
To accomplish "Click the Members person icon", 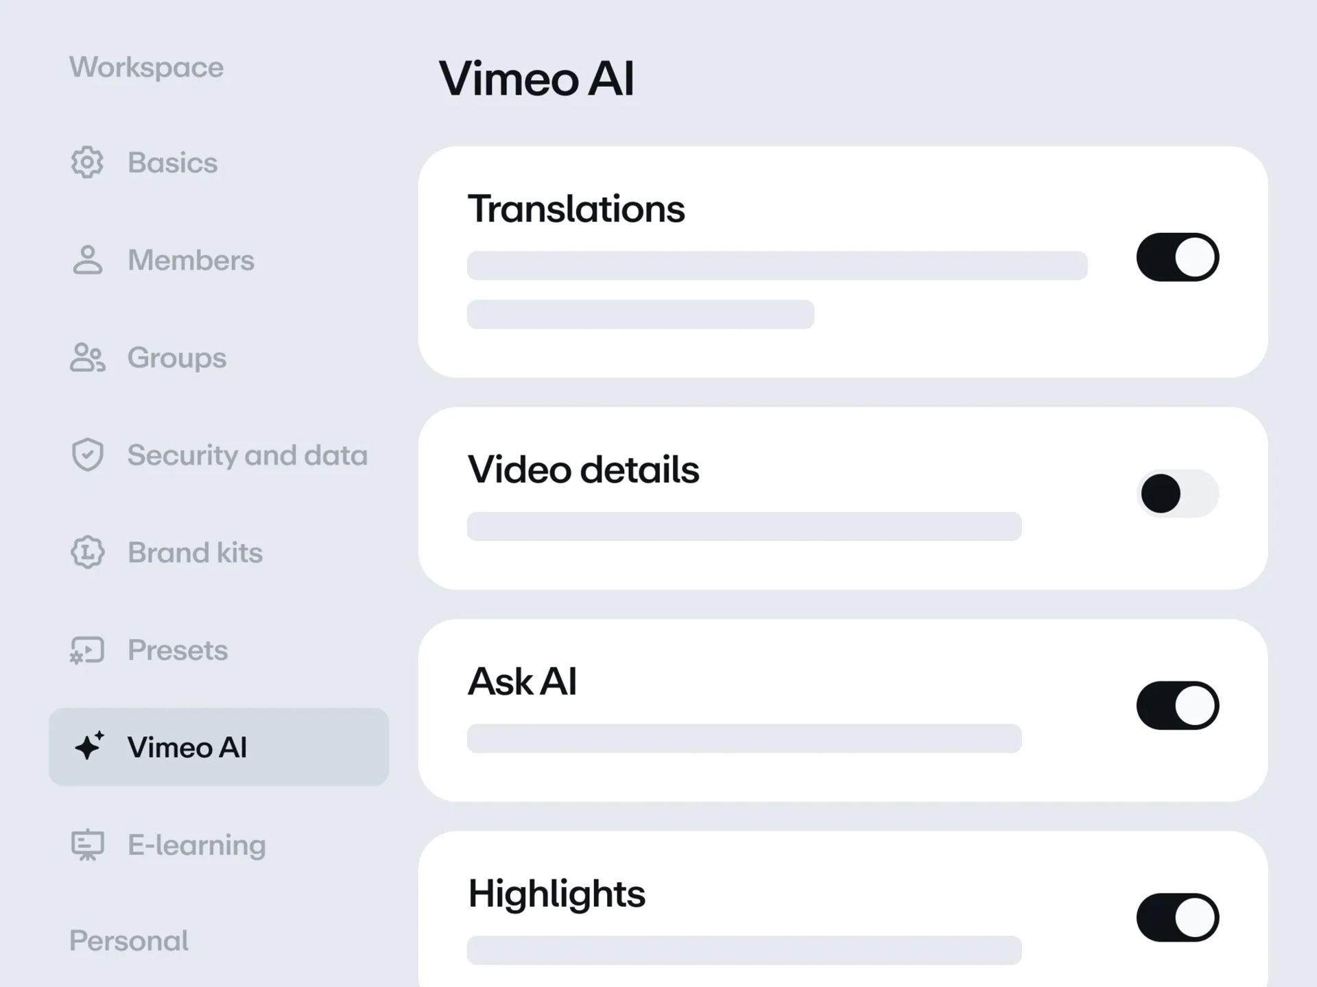I will pos(87,260).
